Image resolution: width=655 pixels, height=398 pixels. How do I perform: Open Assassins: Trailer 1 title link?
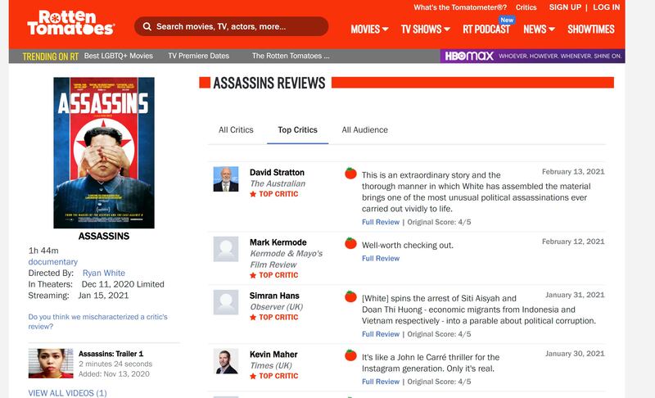(x=111, y=354)
